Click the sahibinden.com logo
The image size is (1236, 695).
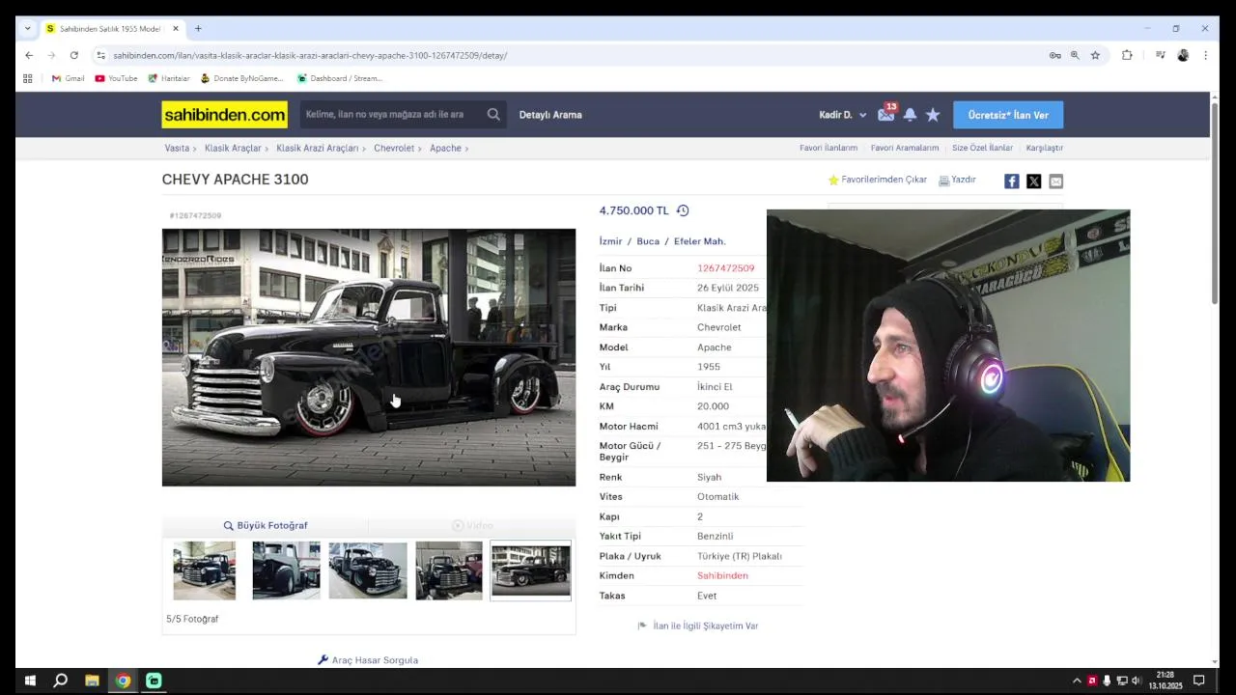[x=224, y=114]
